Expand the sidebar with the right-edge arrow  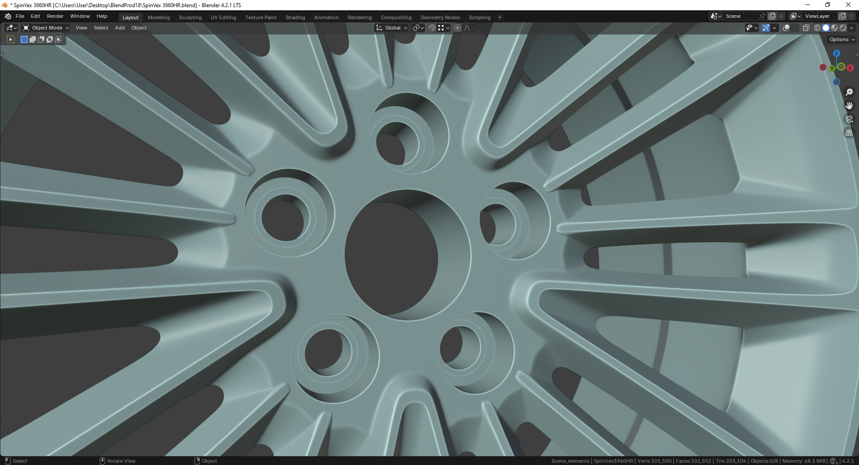857,55
